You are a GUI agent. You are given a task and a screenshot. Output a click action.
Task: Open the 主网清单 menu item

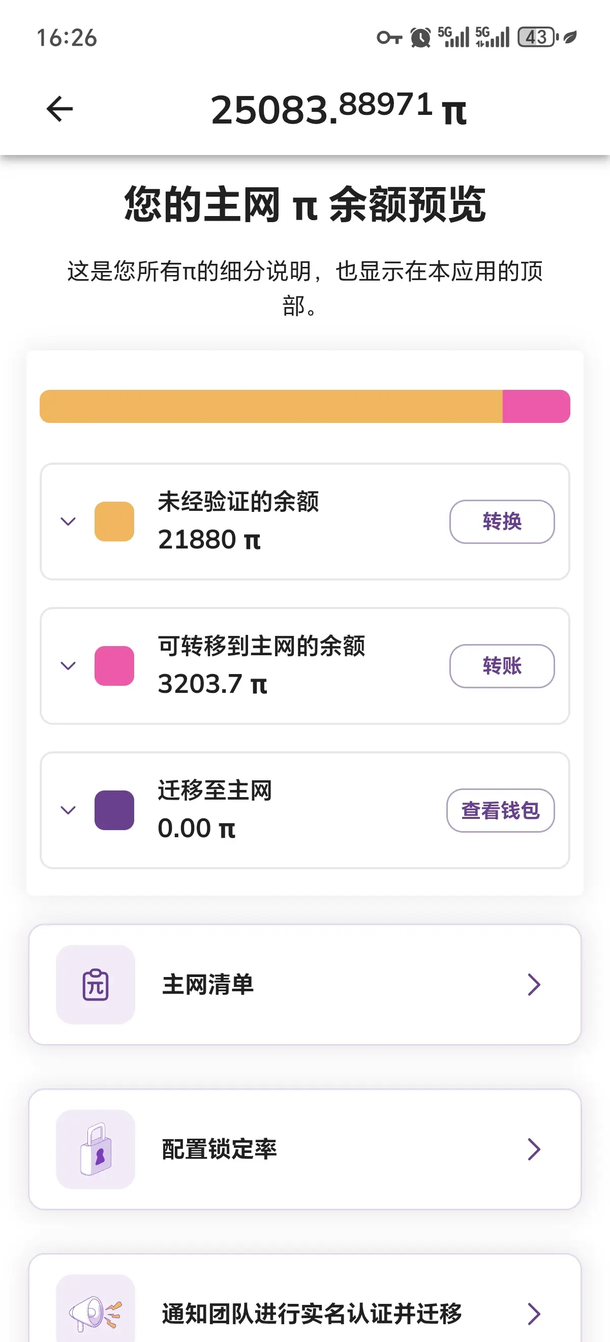coord(304,984)
